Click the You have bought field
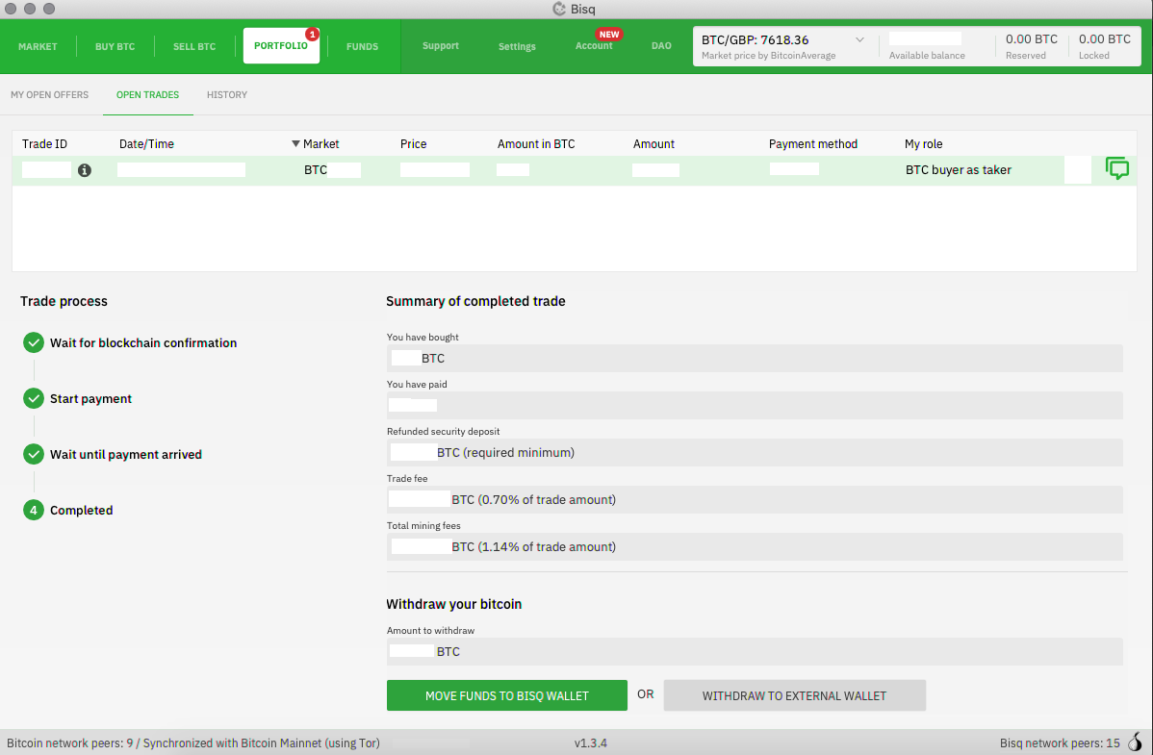This screenshot has height=755, width=1153. click(x=755, y=358)
